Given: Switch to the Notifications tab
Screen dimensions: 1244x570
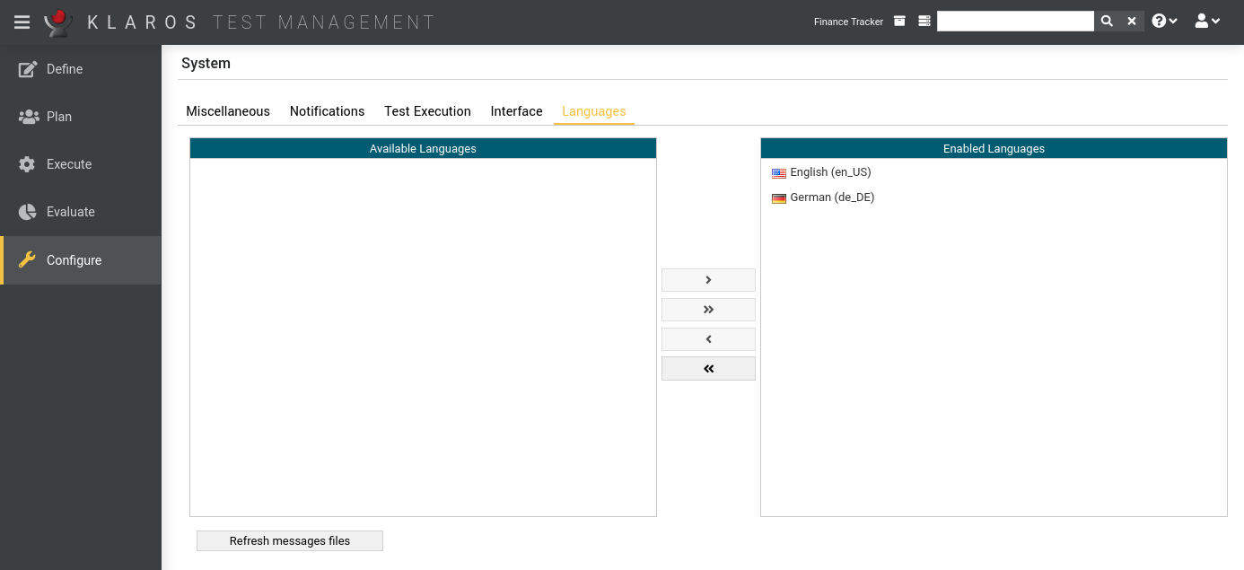Looking at the screenshot, I should (327, 111).
